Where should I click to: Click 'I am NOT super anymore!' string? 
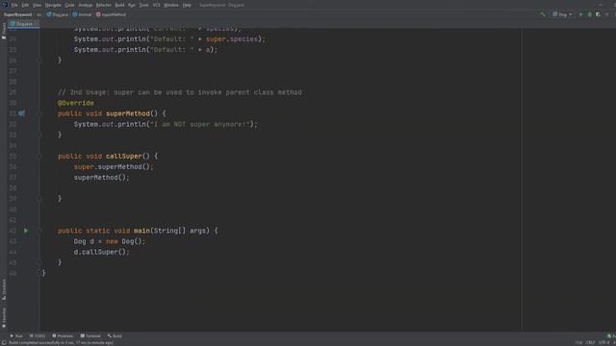click(x=199, y=124)
